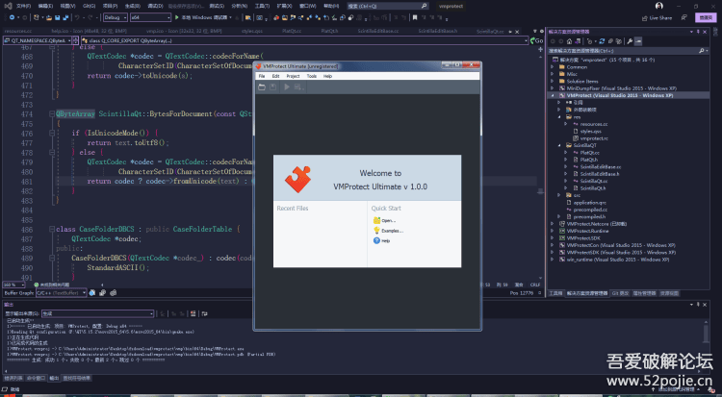Screen dimensions: 722x397
Task: Click the Save All icon in Visual Studio toolbar
Action: pos(65,17)
